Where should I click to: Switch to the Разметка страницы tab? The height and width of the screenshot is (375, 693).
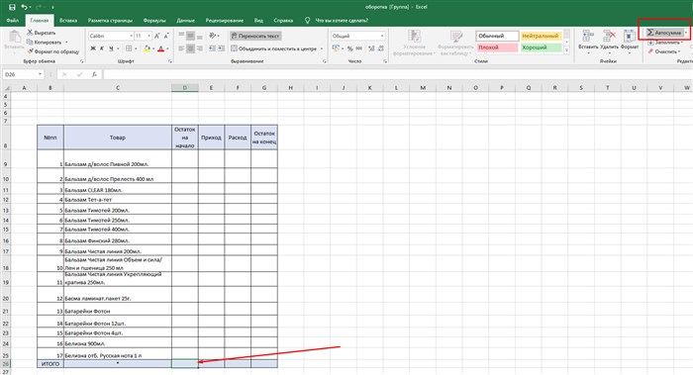point(110,21)
